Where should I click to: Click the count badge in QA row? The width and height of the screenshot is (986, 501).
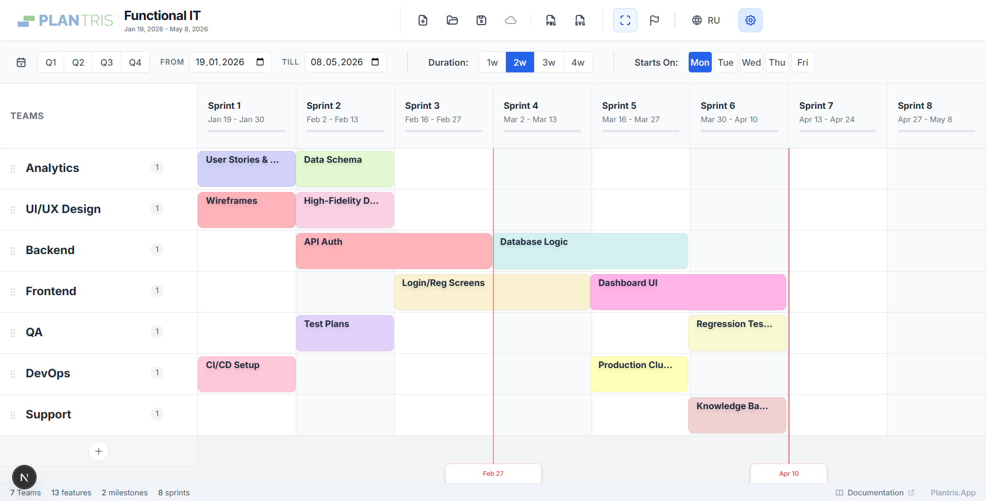point(157,332)
